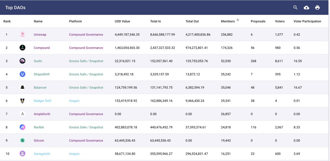This screenshot has height=161, width=330.
Task: Click the Uniswap logo icon
Action: click(23, 34)
